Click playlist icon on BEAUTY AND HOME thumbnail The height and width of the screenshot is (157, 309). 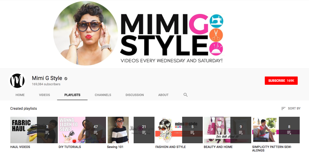[241, 132]
